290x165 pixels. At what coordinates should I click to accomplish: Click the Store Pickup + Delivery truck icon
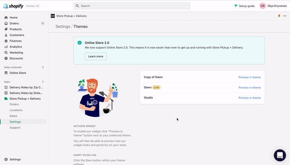tap(6, 99)
